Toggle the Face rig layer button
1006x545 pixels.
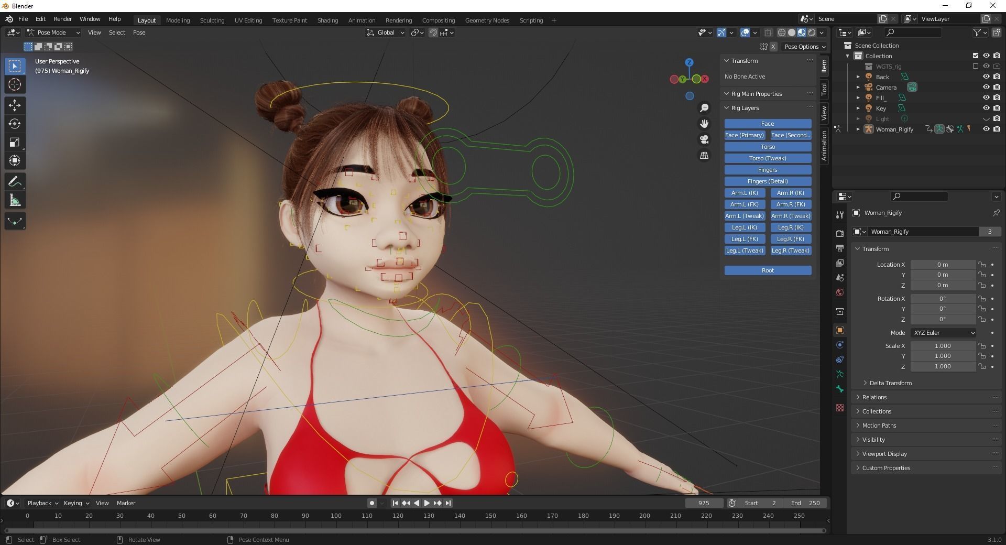[x=768, y=124]
